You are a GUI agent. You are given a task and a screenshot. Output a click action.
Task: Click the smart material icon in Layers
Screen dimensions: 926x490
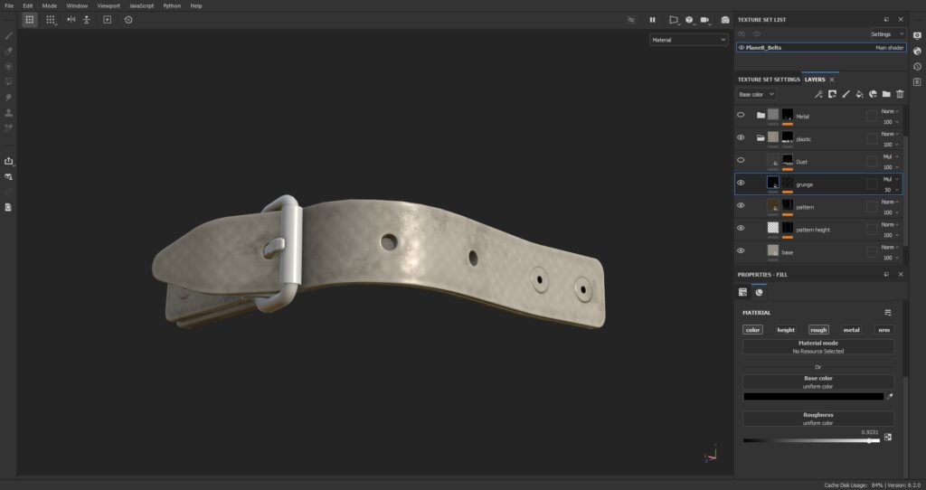[x=873, y=94]
